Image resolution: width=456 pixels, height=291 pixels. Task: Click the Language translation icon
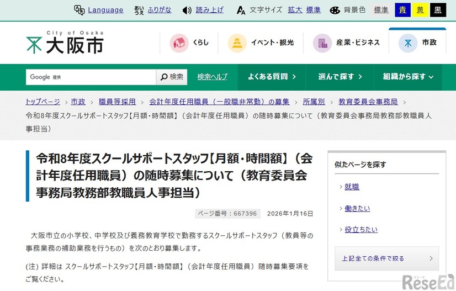click(79, 10)
